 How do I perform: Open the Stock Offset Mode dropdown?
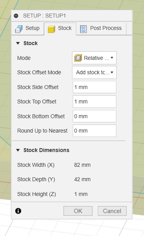tap(94, 72)
